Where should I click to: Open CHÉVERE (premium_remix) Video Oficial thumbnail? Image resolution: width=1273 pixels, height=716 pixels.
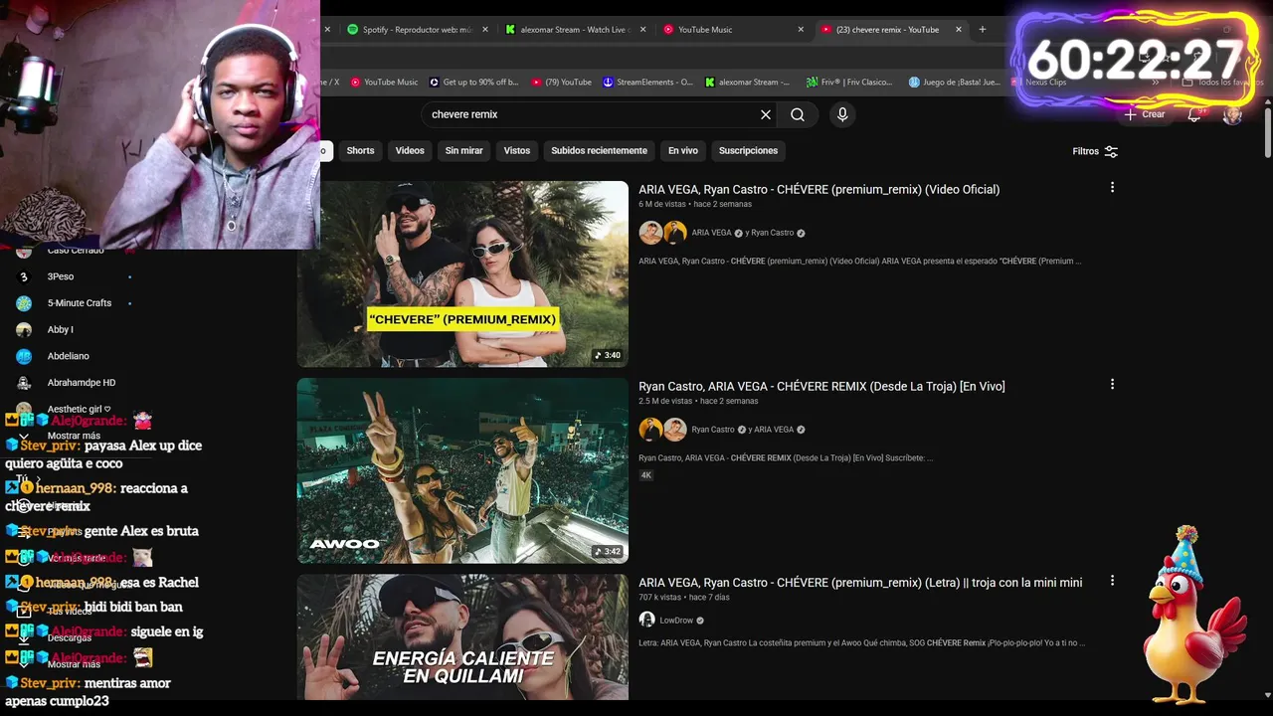tap(462, 273)
